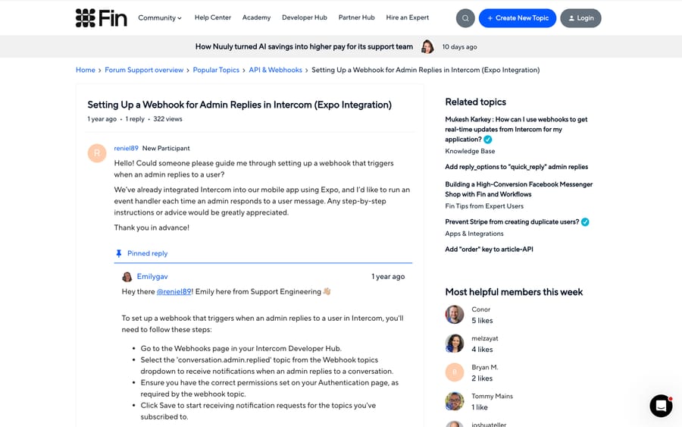Open Emilygav's small profile avatar
Image resolution: width=682 pixels, height=427 pixels.
127,277
